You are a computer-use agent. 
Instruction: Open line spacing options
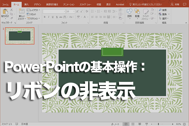115,11
